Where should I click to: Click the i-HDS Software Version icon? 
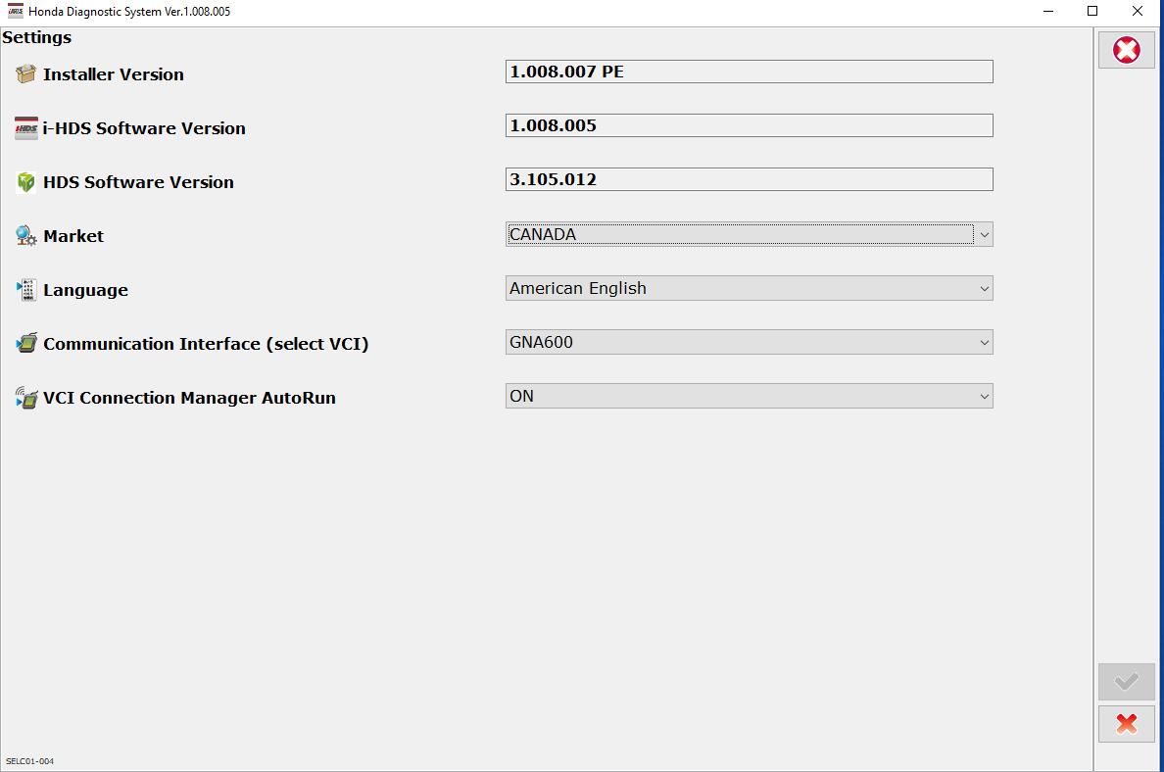point(26,127)
